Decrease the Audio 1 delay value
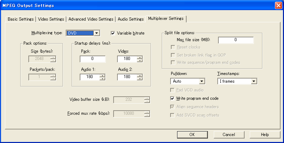The image size is (284, 143). 102,78
